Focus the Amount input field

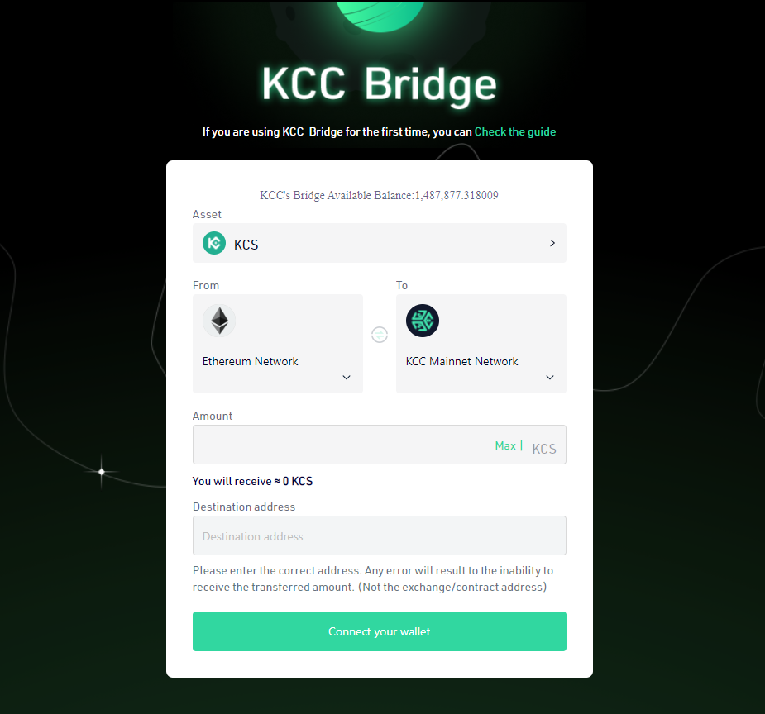(342, 445)
